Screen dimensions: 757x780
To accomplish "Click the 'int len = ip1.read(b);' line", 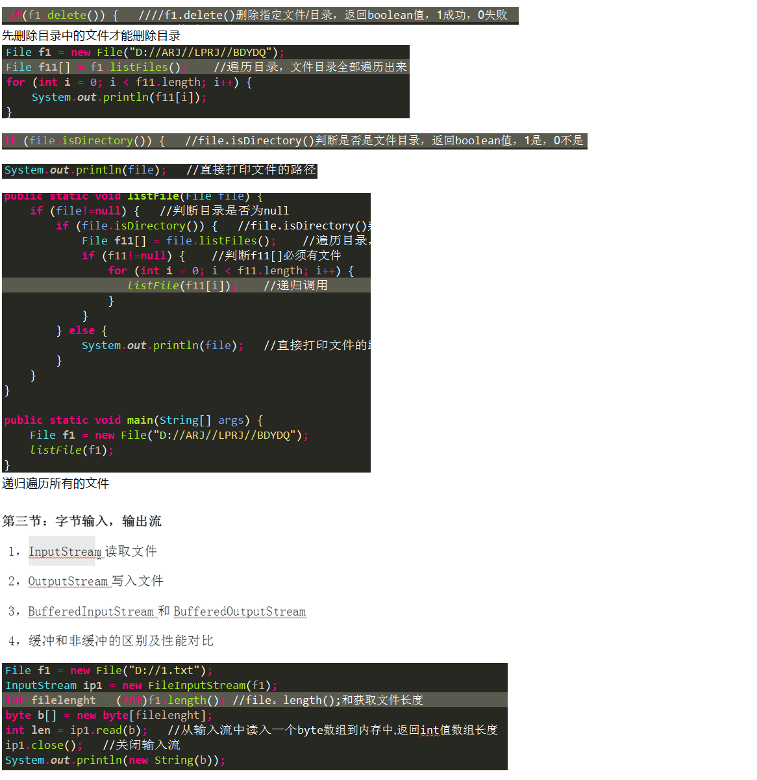I will pyautogui.click(x=77, y=731).
